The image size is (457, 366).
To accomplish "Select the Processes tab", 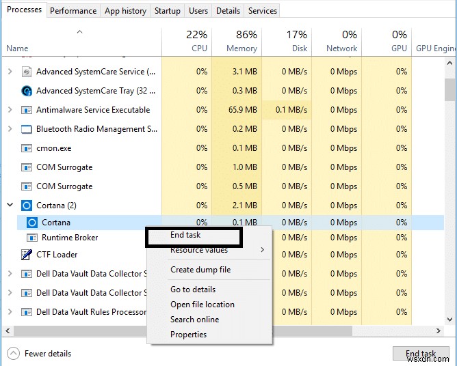I will point(24,10).
